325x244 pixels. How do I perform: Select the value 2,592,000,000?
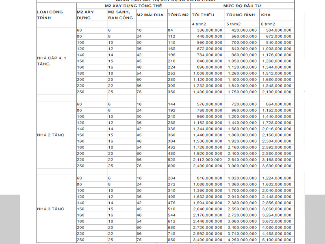[277, 147]
